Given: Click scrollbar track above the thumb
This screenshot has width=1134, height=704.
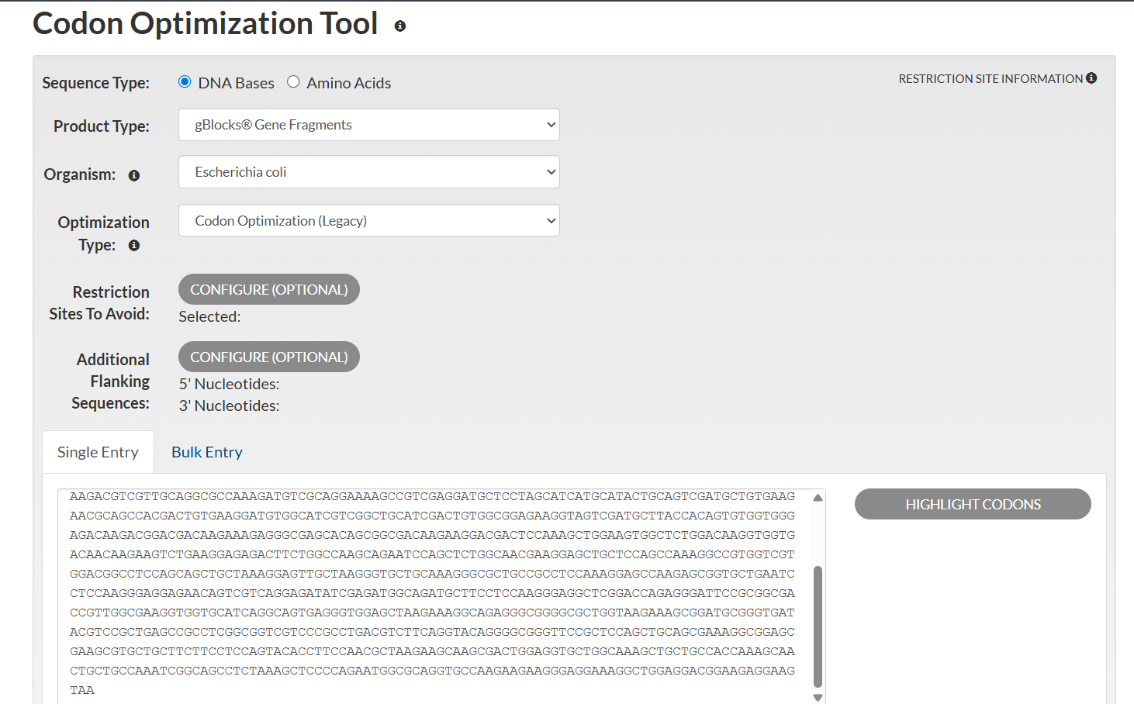Looking at the screenshot, I should (818, 535).
